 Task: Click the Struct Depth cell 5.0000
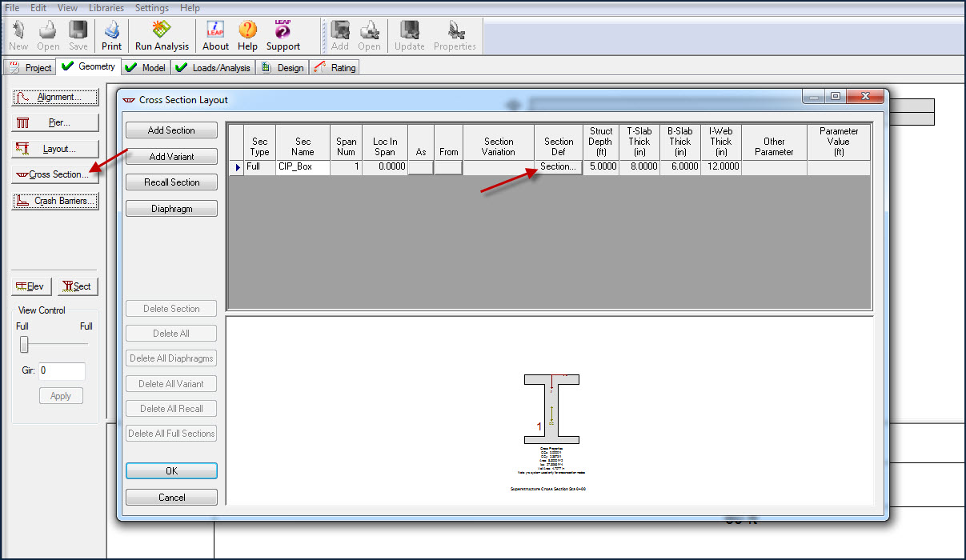click(601, 168)
